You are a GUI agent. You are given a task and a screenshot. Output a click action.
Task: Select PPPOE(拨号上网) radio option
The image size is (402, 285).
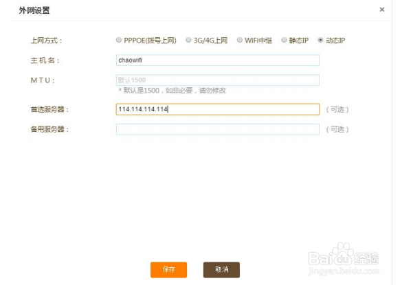coord(119,40)
